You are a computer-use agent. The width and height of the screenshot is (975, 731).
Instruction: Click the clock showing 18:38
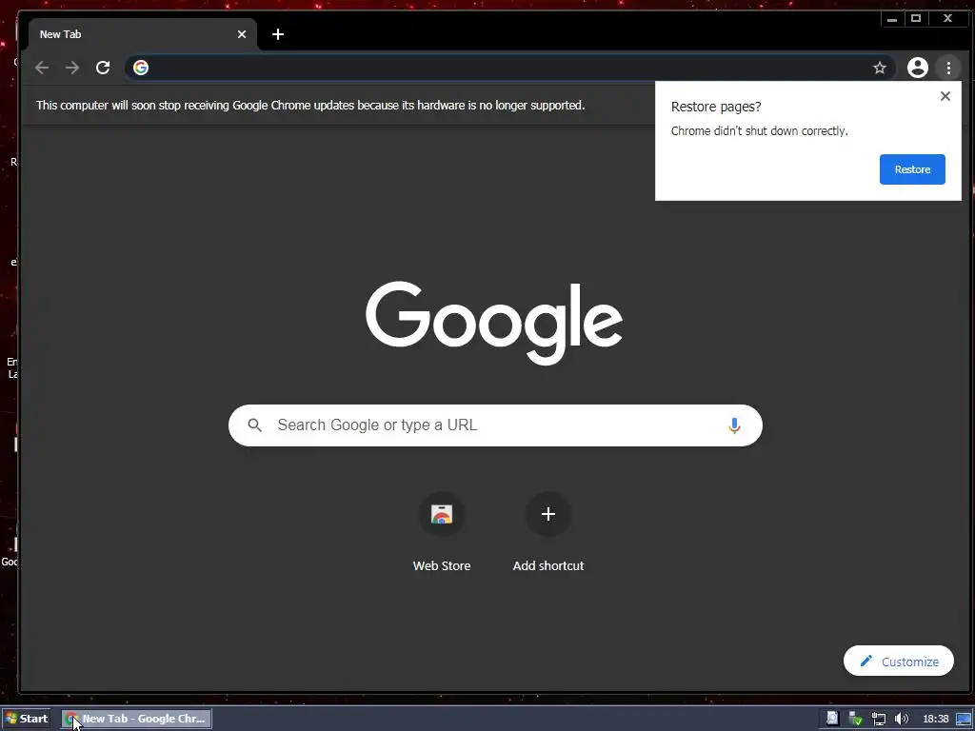(935, 720)
